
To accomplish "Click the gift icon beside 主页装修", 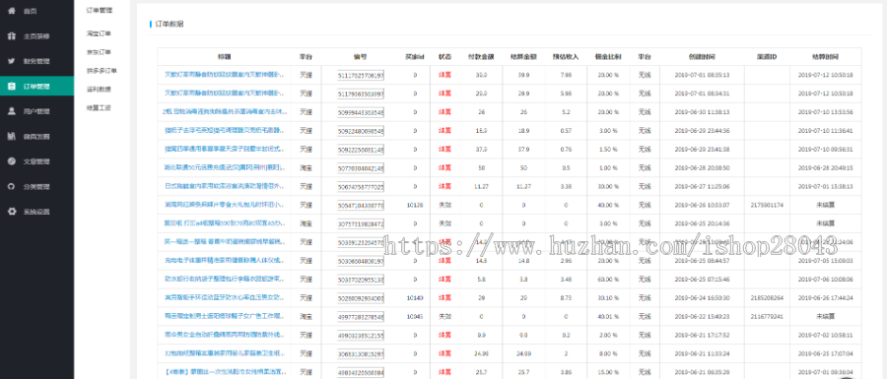I will tap(11, 36).
